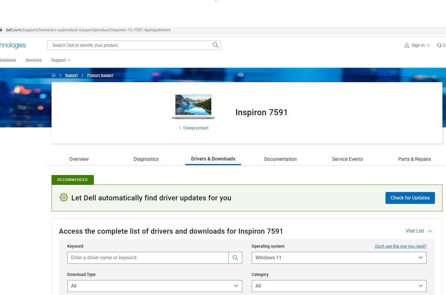Click the magnifier icon in the top search bar
Screen dimensions: 446x295
215,45
